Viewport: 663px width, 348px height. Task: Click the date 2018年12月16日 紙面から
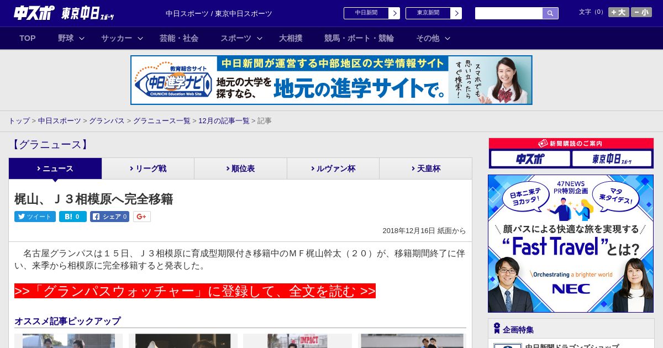pos(424,231)
